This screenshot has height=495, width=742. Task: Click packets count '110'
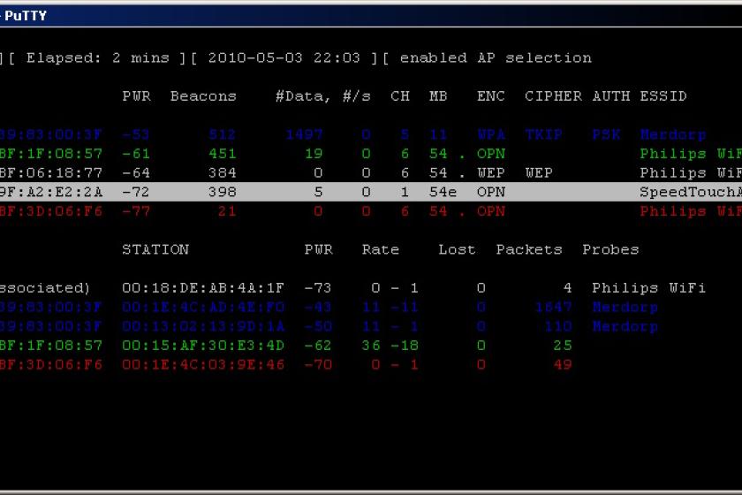coord(558,326)
